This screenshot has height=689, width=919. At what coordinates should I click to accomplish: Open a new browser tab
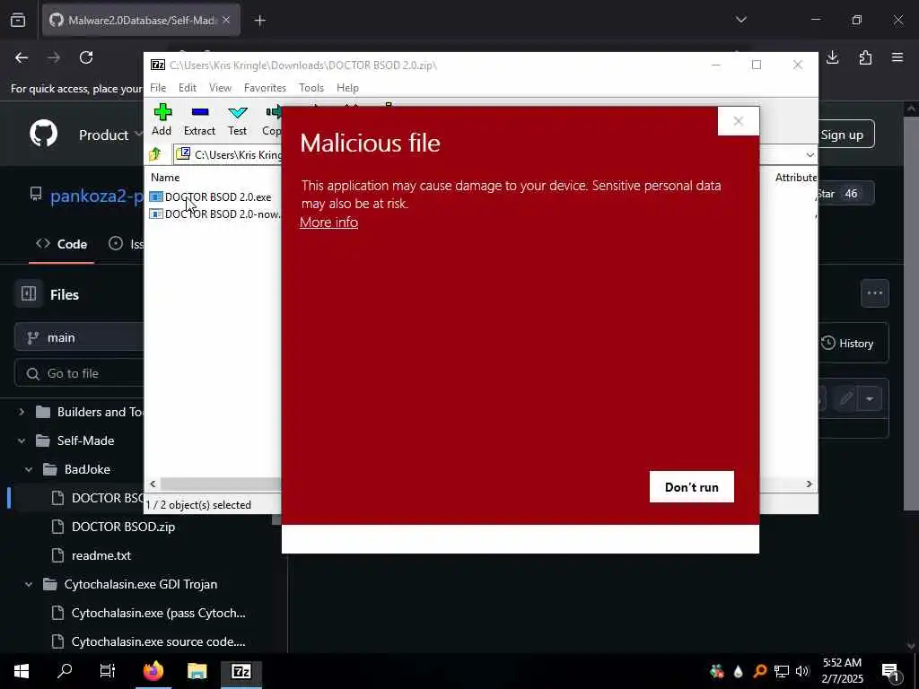pos(260,21)
